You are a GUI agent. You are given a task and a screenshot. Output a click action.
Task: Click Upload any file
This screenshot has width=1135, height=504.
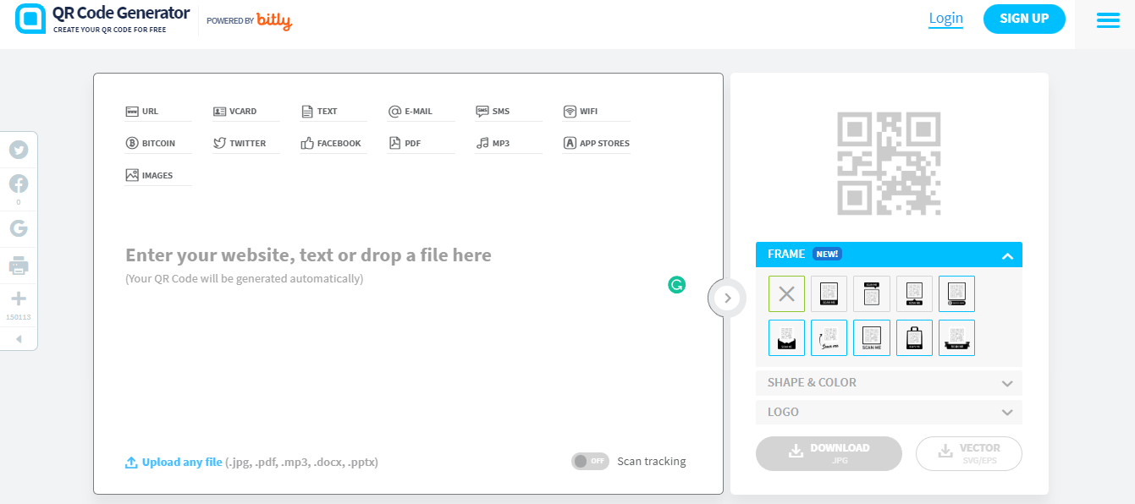[x=174, y=461]
